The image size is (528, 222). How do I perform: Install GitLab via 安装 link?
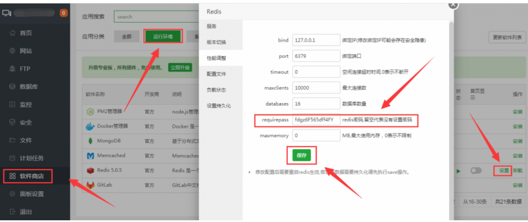pyautogui.click(x=518, y=185)
